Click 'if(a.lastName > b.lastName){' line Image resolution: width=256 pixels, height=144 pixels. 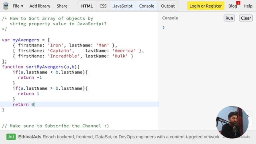(x=50, y=88)
